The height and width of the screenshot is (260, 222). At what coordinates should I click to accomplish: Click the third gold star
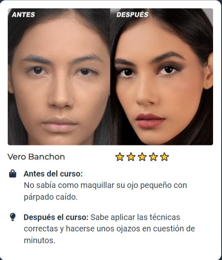tap(142, 157)
